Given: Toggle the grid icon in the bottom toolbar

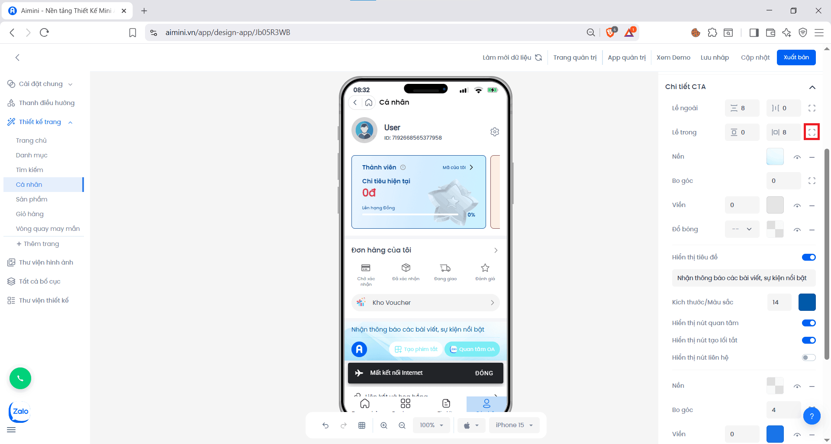Looking at the screenshot, I should pos(362,425).
